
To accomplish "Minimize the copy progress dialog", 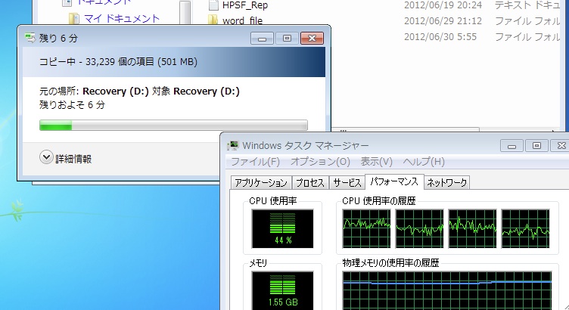I will [262, 39].
